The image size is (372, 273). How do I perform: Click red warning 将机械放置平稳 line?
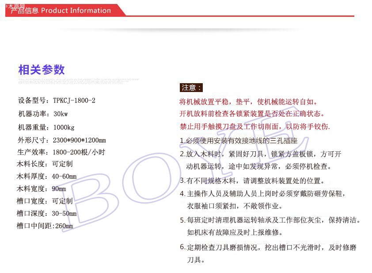click(x=248, y=102)
